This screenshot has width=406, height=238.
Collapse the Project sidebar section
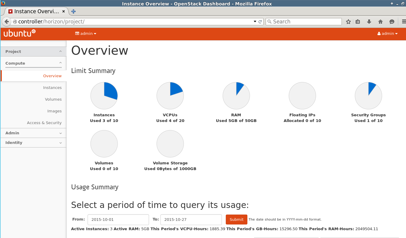pyautogui.click(x=33, y=51)
